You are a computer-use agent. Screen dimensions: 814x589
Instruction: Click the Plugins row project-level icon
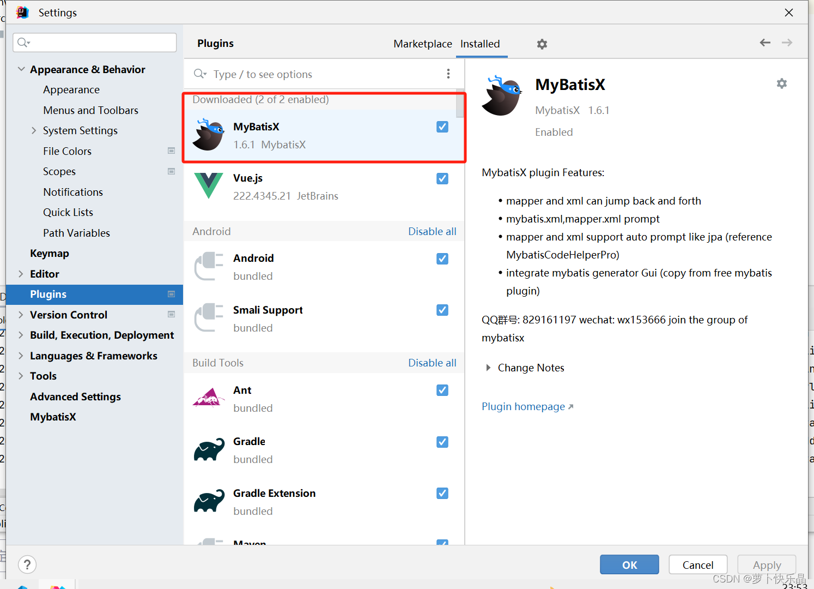(x=171, y=294)
